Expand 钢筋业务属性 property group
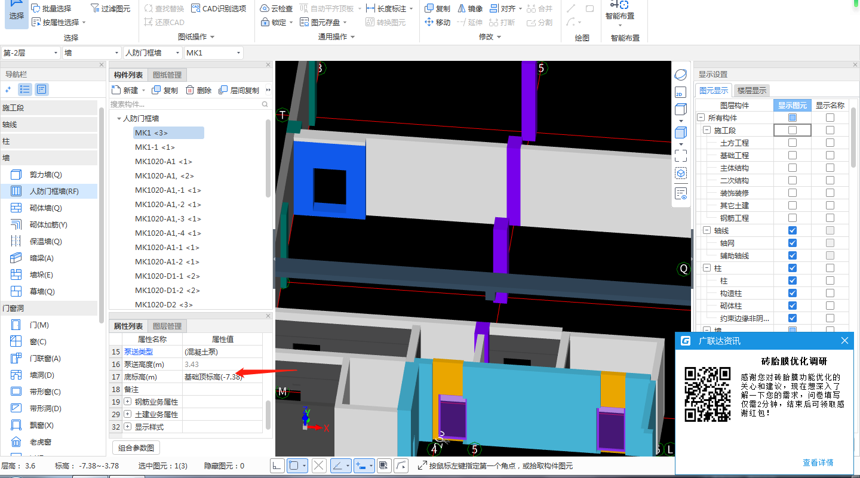 [128, 402]
